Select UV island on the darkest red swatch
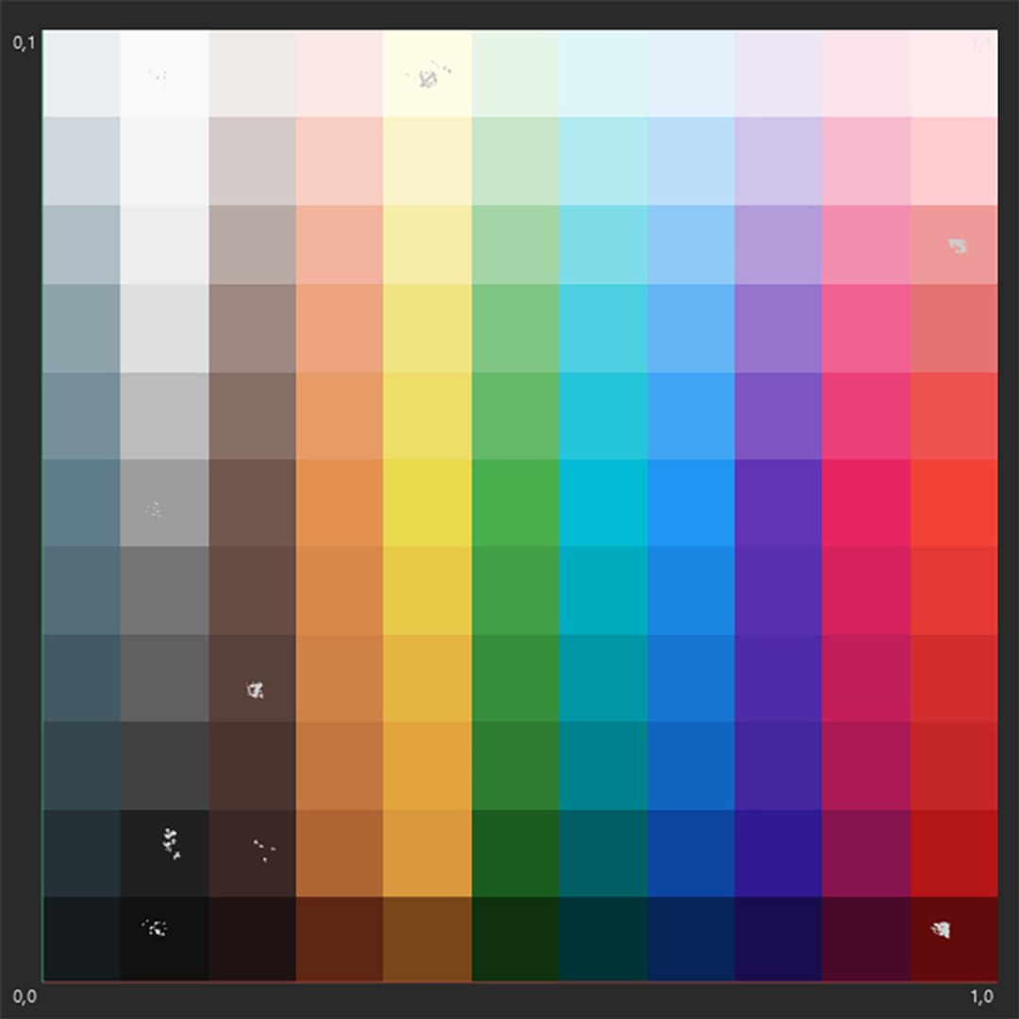The image size is (1019, 1019). click(x=941, y=930)
